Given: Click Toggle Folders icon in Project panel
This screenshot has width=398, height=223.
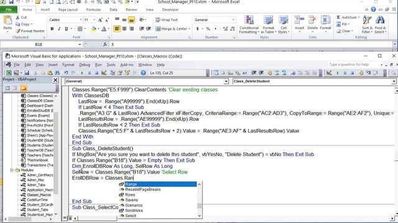Looking at the screenshot, I should pyautogui.click(x=24, y=88).
